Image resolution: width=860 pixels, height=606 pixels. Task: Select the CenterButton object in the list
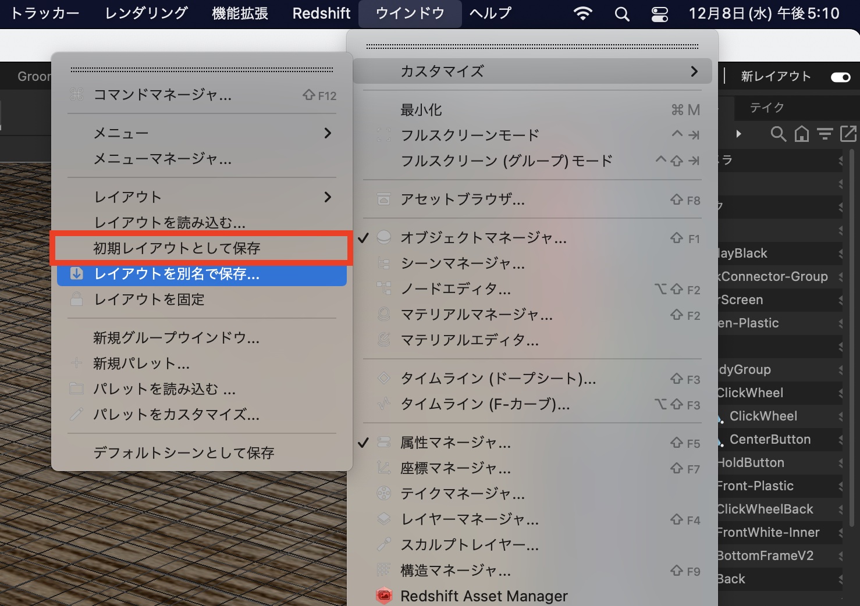click(x=770, y=440)
